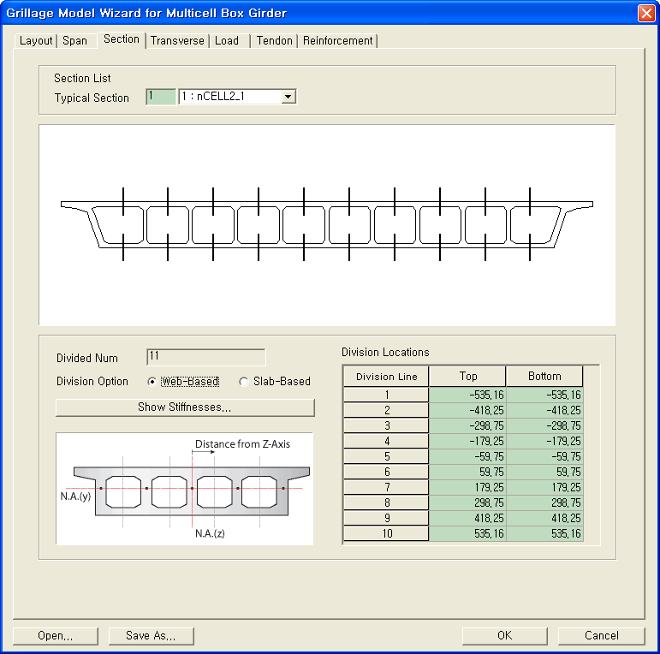The image size is (660, 654).
Task: Click the Top column header
Action: click(x=467, y=377)
